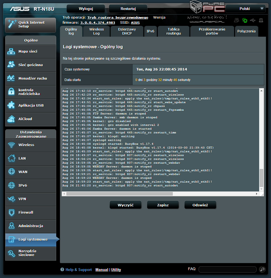Click the Wyczyść button
Image resolution: width=271 pixels, height=278 pixels.
125,205
